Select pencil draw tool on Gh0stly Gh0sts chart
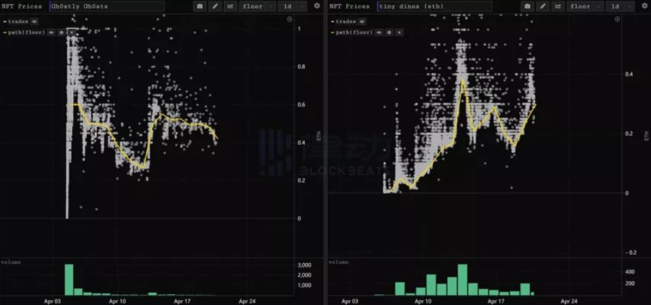 [x=215, y=6]
